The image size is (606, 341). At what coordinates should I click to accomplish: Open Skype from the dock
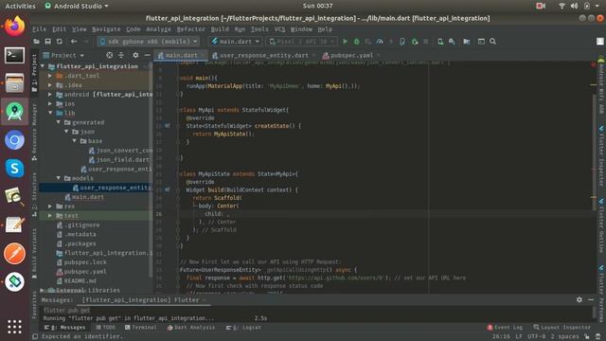coord(15,169)
